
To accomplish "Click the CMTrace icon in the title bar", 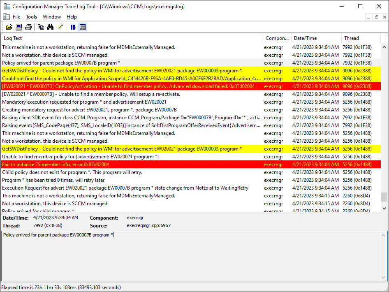I will pyautogui.click(x=6, y=6).
